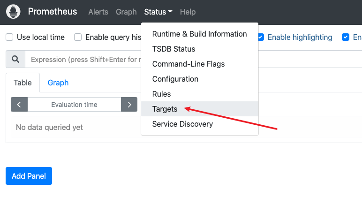Click the "No data queried yet" message
The height and width of the screenshot is (220, 362).
pyautogui.click(x=49, y=127)
